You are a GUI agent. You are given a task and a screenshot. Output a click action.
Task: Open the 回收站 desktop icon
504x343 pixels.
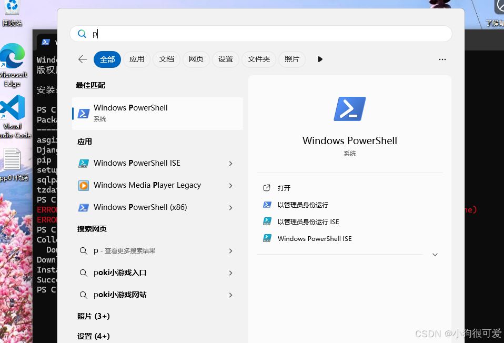tap(12, 13)
